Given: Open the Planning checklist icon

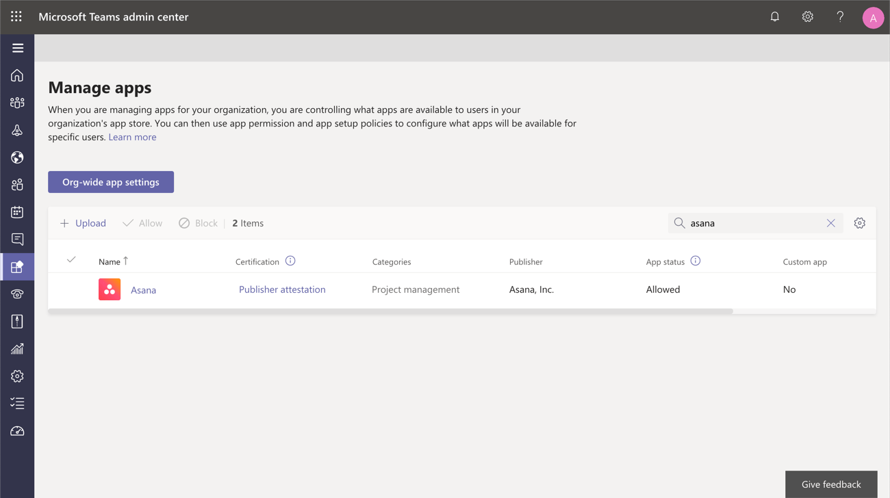Looking at the screenshot, I should (17, 404).
